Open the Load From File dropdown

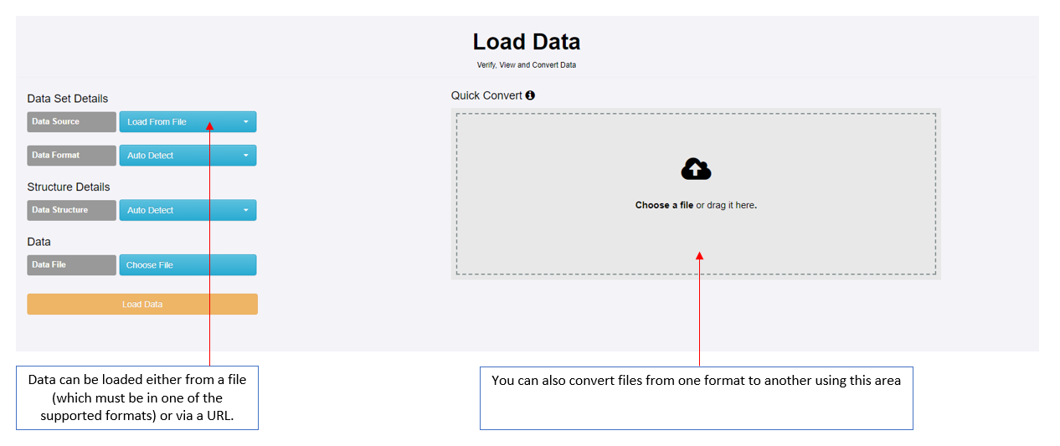188,122
